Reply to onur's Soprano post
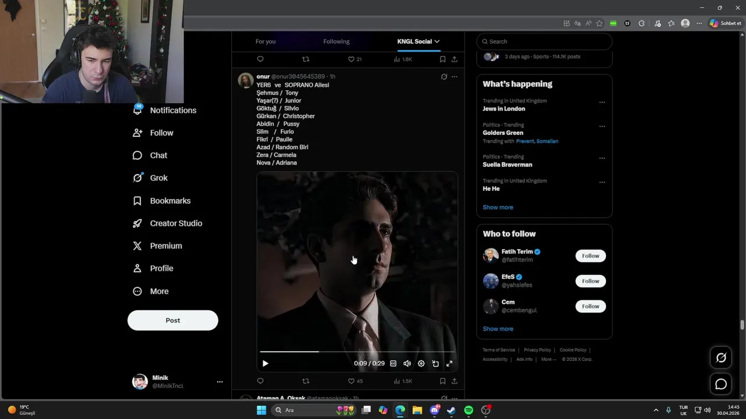 (x=261, y=381)
